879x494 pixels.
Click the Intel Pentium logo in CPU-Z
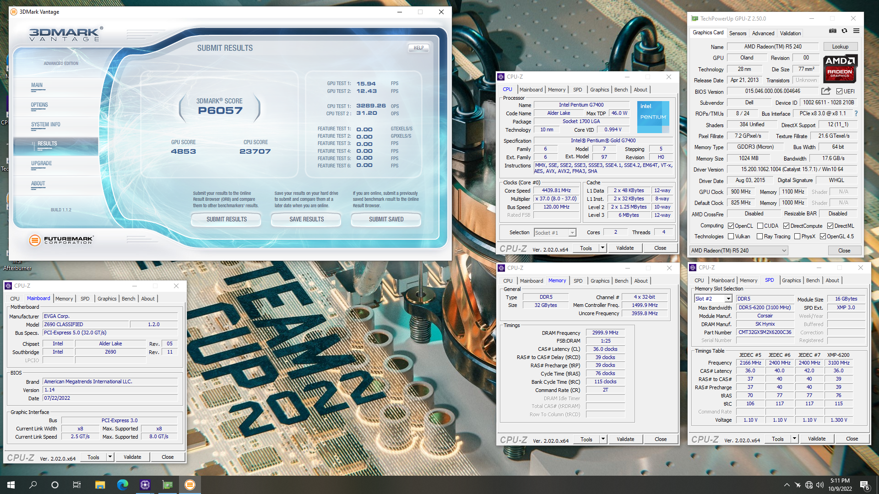pos(653,117)
